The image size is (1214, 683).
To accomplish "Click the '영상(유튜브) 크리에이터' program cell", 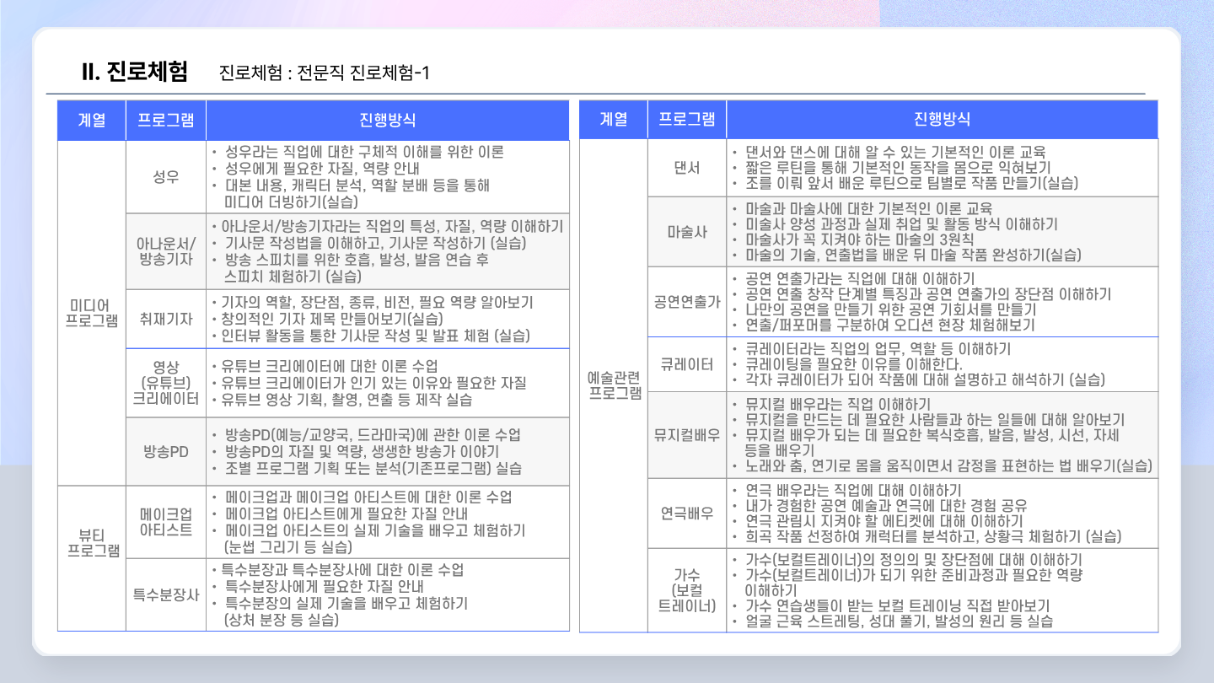I will click(166, 382).
